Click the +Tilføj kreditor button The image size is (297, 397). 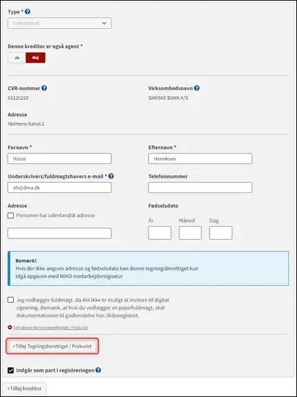(24, 388)
